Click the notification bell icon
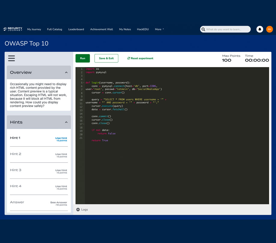This screenshot has height=243, width=276. point(259,29)
